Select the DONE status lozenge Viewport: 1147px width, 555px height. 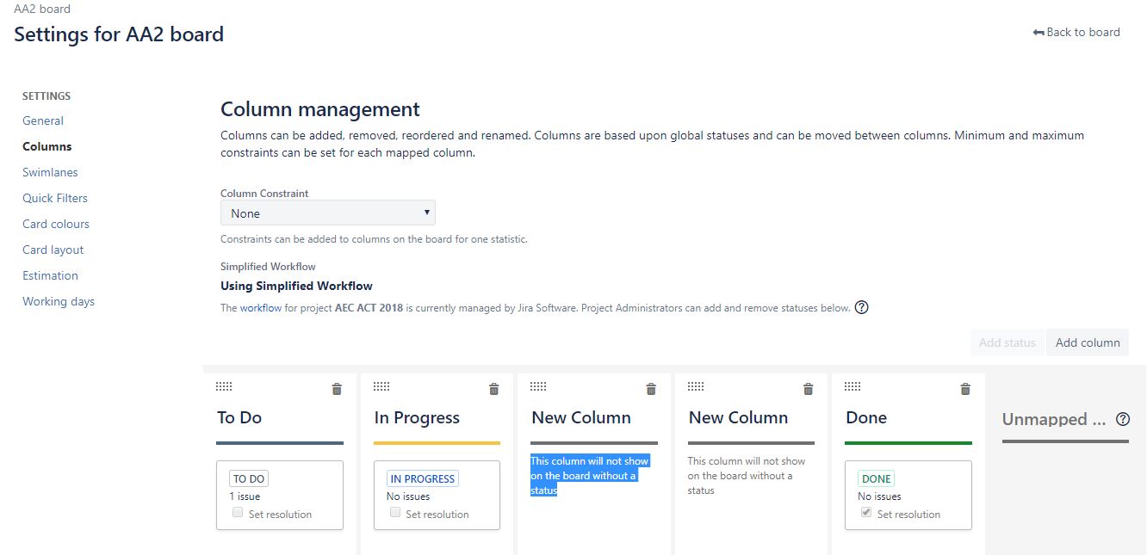[x=877, y=479]
